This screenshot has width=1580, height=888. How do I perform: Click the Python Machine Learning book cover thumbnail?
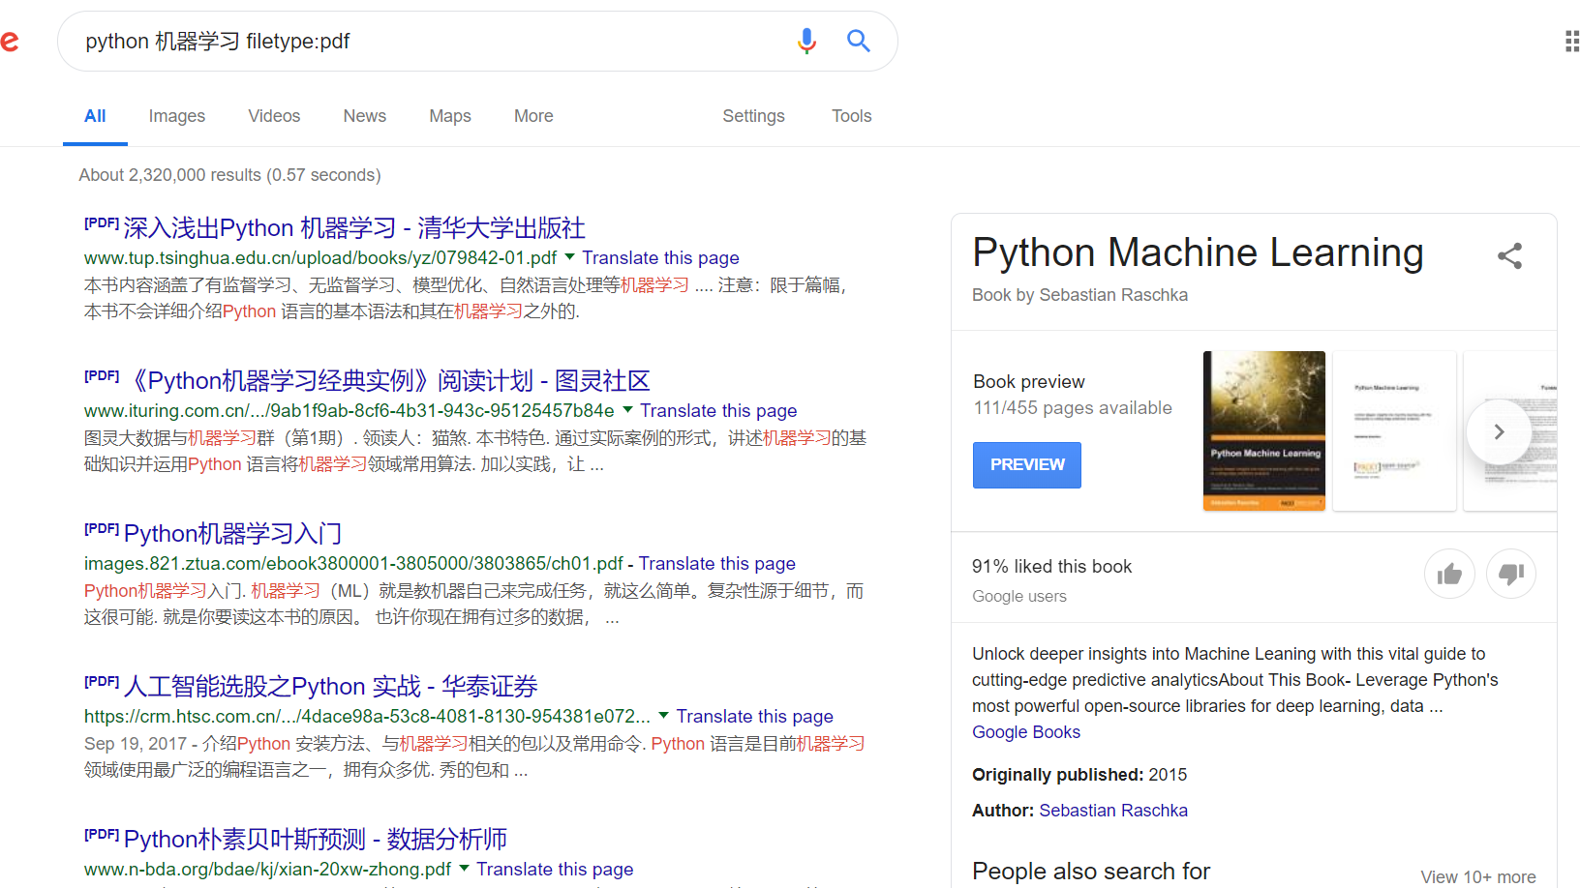(1263, 430)
